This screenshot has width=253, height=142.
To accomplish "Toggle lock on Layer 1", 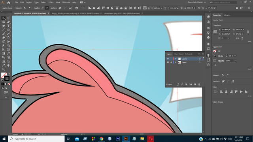I will pos(171,62).
